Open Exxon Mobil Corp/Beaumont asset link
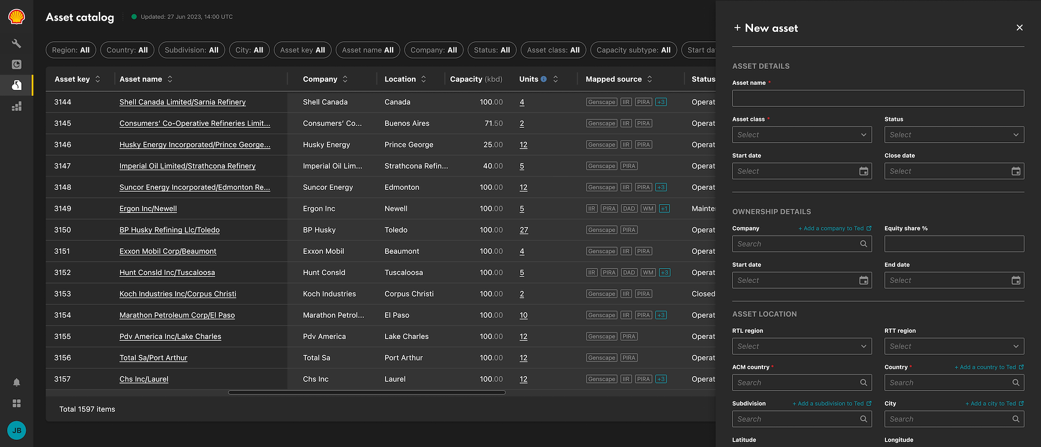The height and width of the screenshot is (447, 1041). tap(168, 252)
